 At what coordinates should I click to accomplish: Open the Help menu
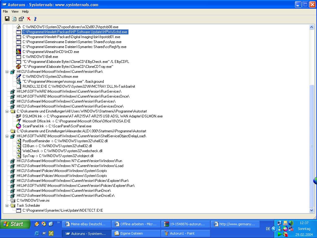click(25, 11)
